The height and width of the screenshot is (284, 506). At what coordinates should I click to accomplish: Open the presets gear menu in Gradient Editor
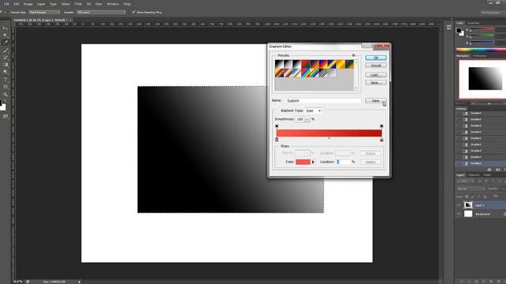point(353,55)
